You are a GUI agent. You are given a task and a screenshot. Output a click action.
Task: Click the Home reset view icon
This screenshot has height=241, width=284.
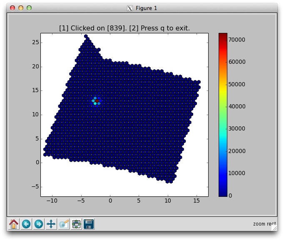pyautogui.click(x=14, y=224)
